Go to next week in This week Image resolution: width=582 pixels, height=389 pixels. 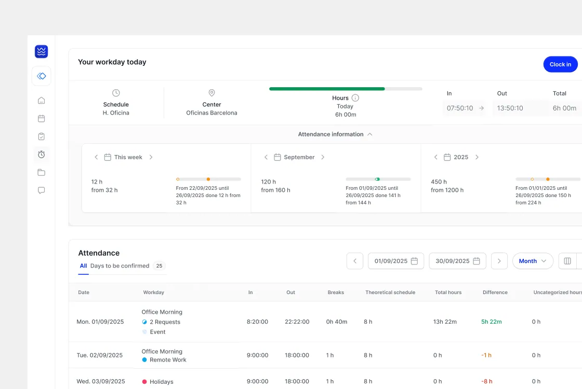pyautogui.click(x=151, y=157)
